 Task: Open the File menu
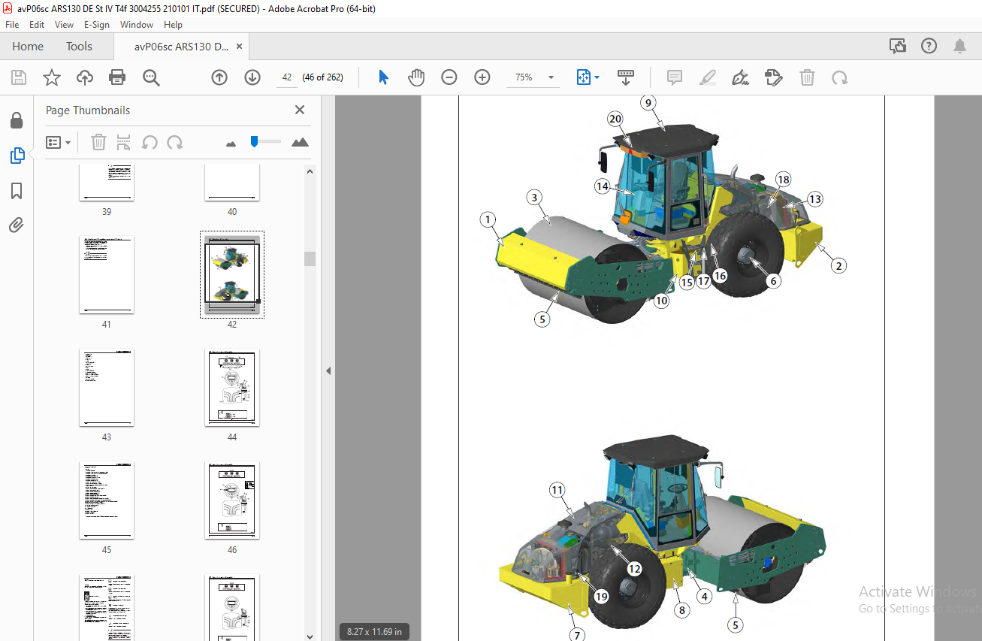point(12,25)
